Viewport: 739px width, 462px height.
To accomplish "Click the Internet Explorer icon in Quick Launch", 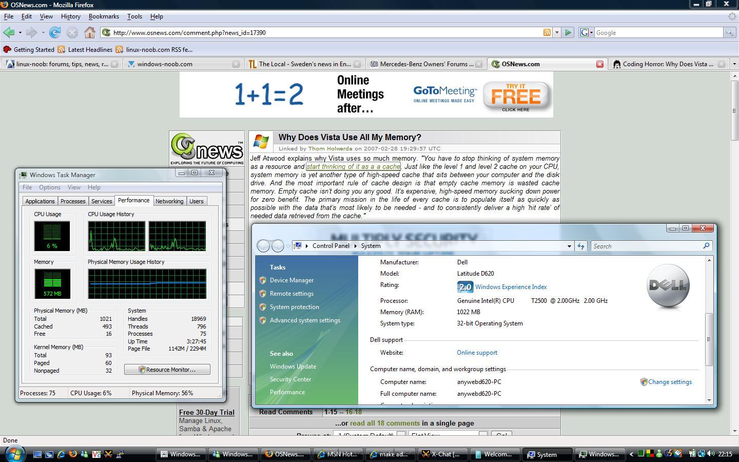I will tap(61, 454).
